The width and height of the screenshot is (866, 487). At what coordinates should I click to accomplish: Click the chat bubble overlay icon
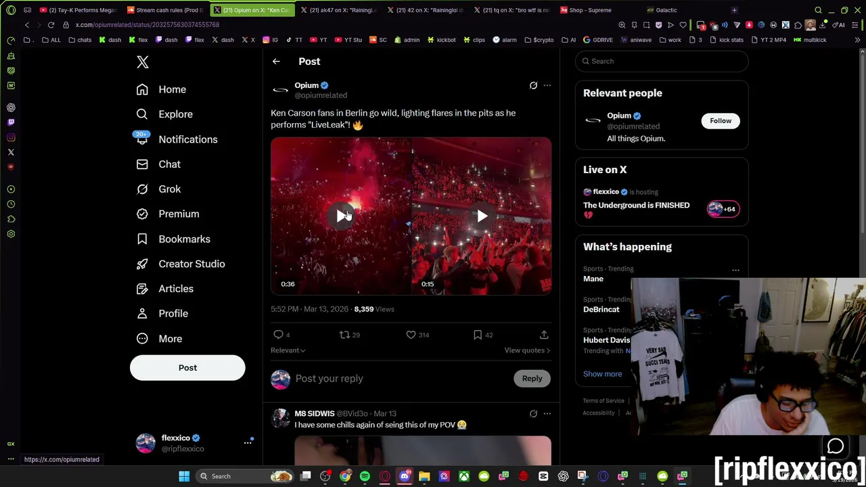[x=836, y=446]
